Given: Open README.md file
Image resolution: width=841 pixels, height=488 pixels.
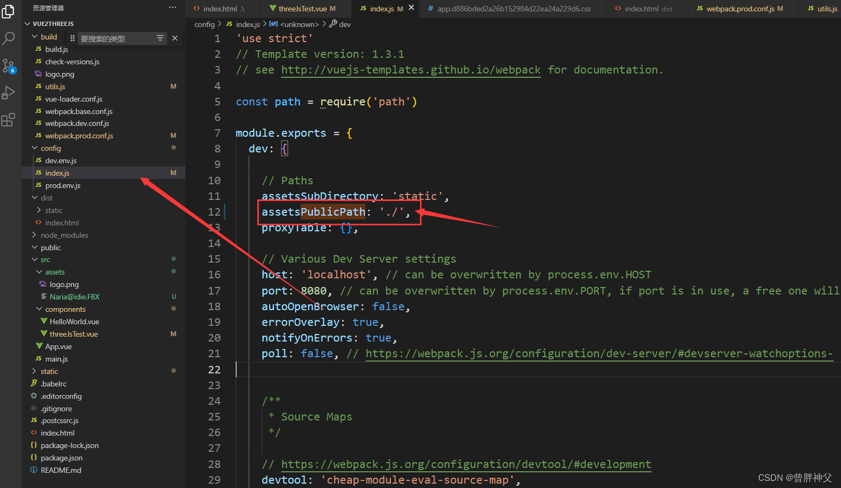Looking at the screenshot, I should pos(61,470).
